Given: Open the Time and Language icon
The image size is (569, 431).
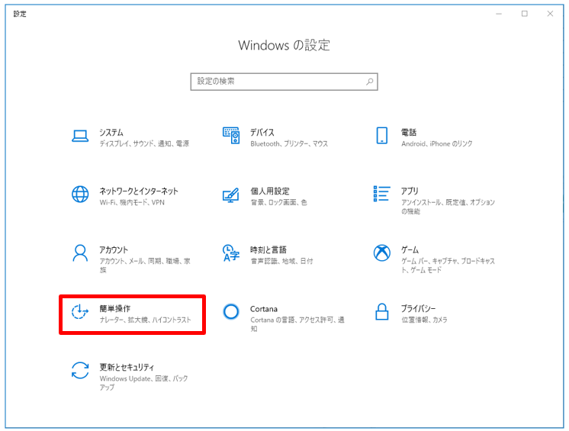Looking at the screenshot, I should coord(230,252).
